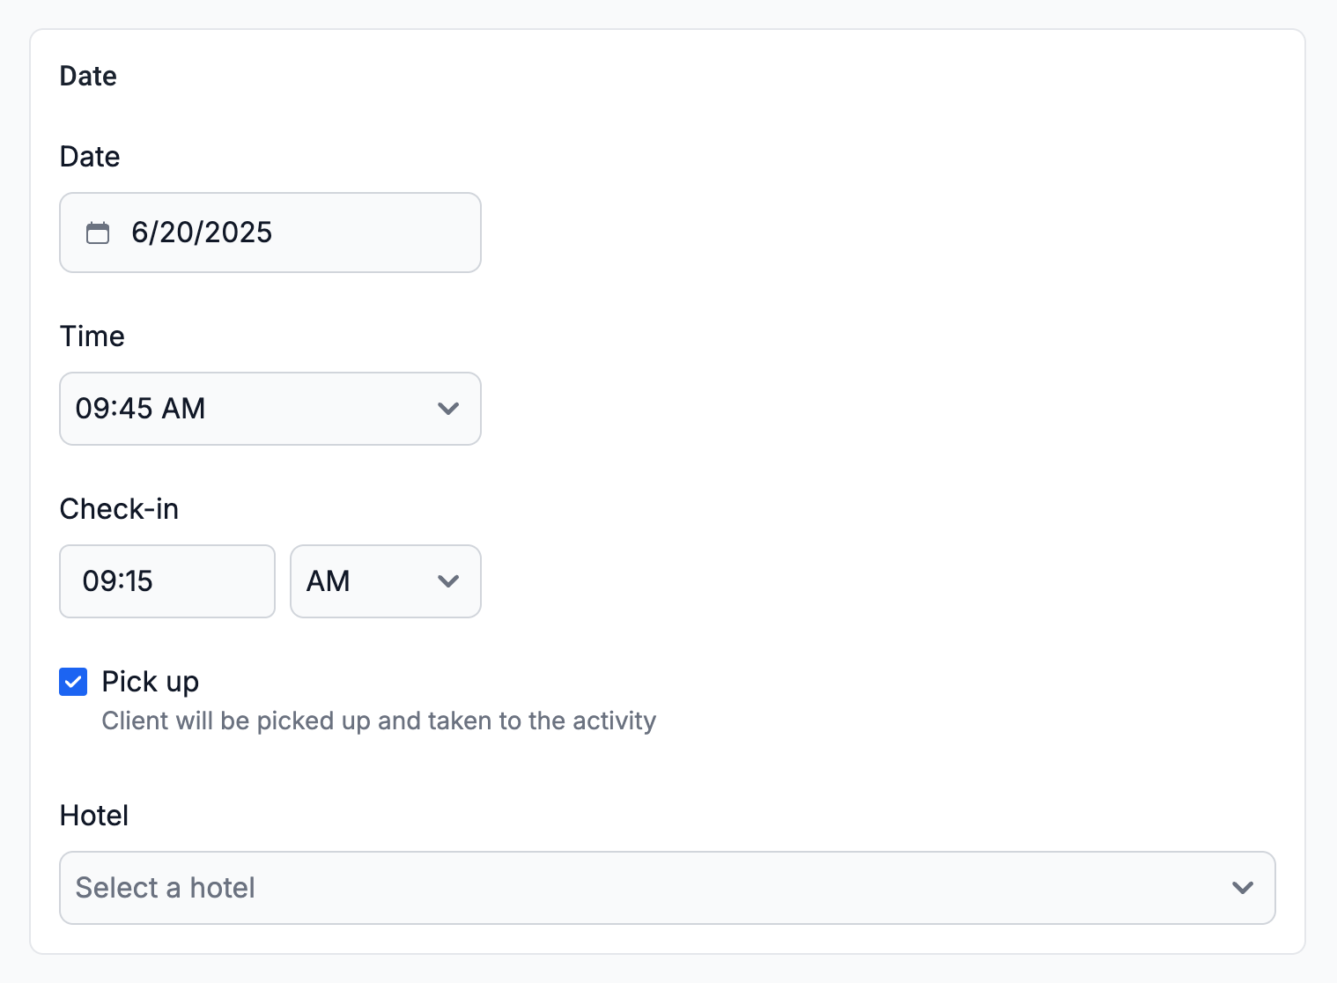1337x983 pixels.
Task: Click the 'Select a hotel' placeholder text
Action: [166, 888]
